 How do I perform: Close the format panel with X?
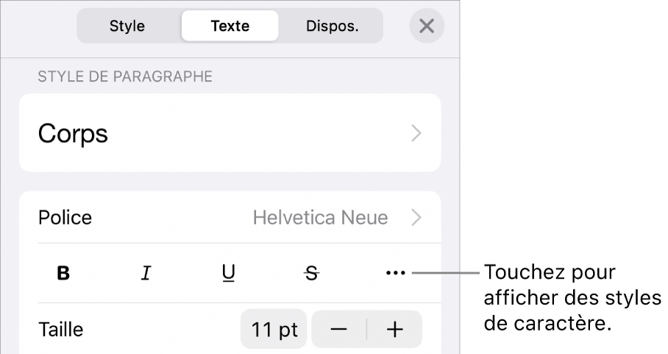pos(426,26)
